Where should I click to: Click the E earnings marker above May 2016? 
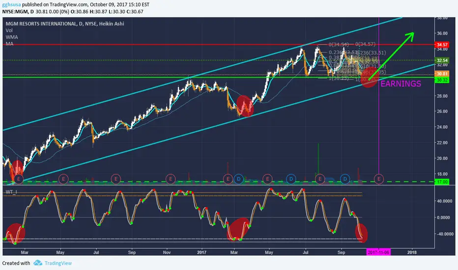(63, 179)
